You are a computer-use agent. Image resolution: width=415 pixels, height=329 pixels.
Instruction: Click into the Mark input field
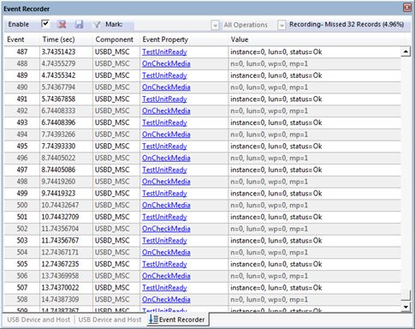(x=172, y=25)
